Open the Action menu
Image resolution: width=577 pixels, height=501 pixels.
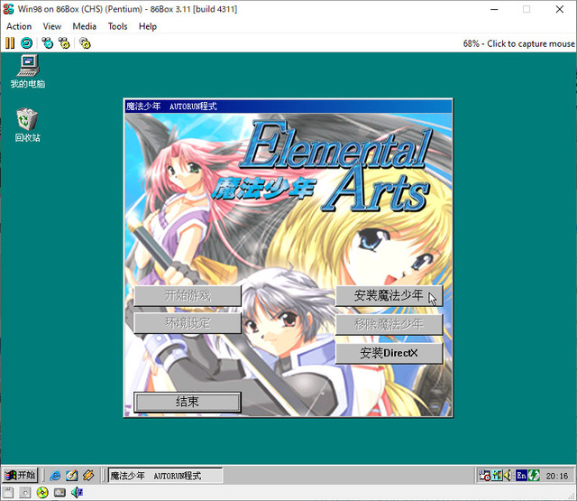[19, 26]
